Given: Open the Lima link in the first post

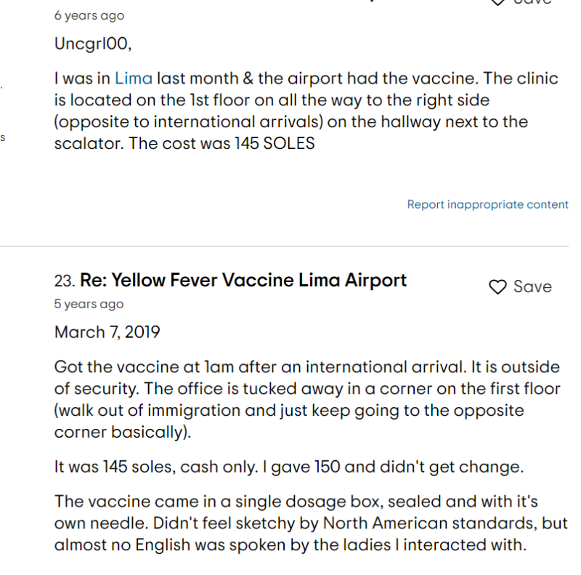Looking at the screenshot, I should point(134,79).
